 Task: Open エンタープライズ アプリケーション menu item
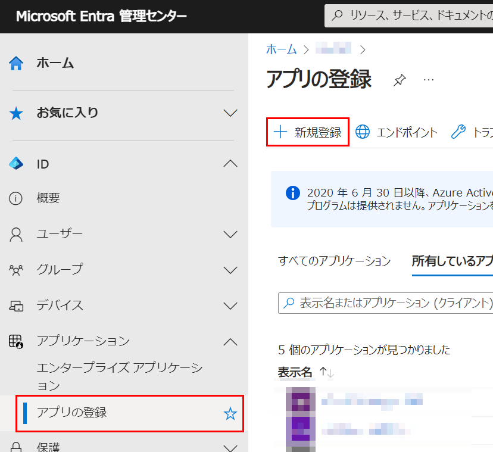120,376
